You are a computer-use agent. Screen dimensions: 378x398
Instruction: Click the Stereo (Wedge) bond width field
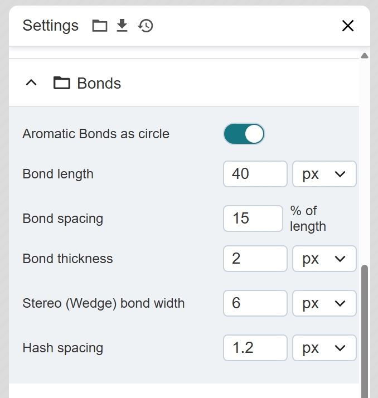point(255,303)
